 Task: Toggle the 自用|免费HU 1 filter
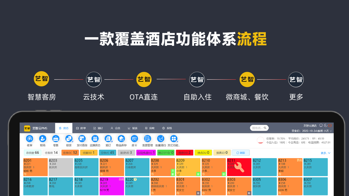pyautogui.click(x=146, y=153)
